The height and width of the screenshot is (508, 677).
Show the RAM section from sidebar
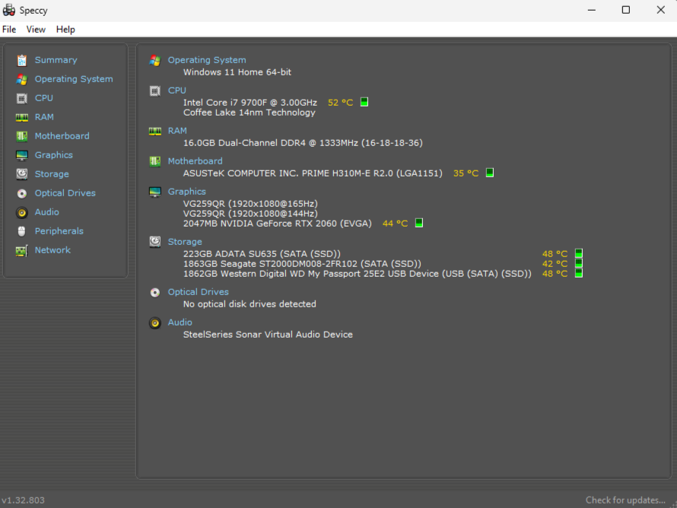(44, 117)
